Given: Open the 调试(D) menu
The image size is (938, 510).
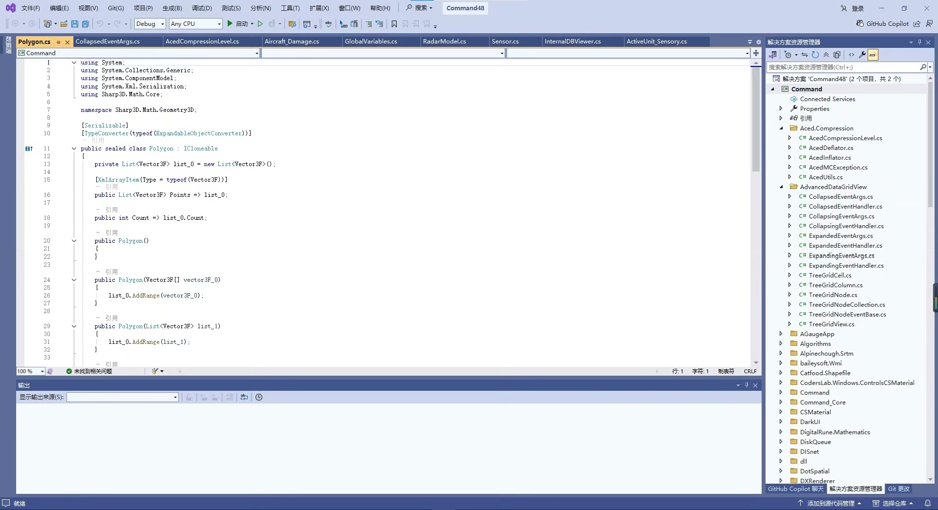Looking at the screenshot, I should coord(202,8).
